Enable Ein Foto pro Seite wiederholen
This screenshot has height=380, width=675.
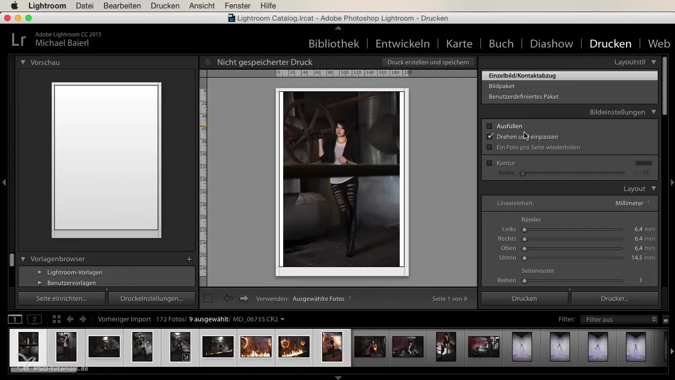[489, 147]
